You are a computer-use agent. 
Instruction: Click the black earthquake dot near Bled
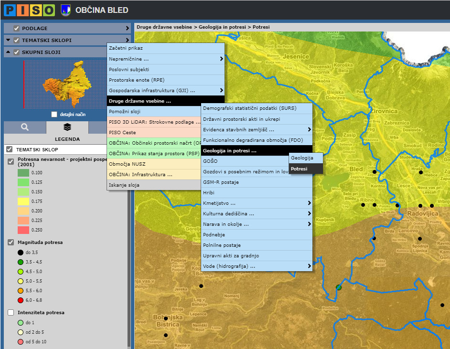pos(375,172)
